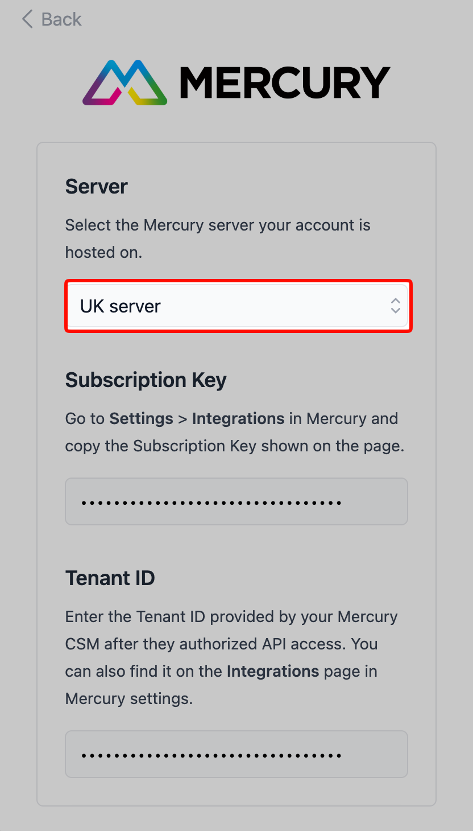The image size is (473, 831).
Task: Click bold "Integrations" in Subscription Key instructions
Action: (x=238, y=418)
